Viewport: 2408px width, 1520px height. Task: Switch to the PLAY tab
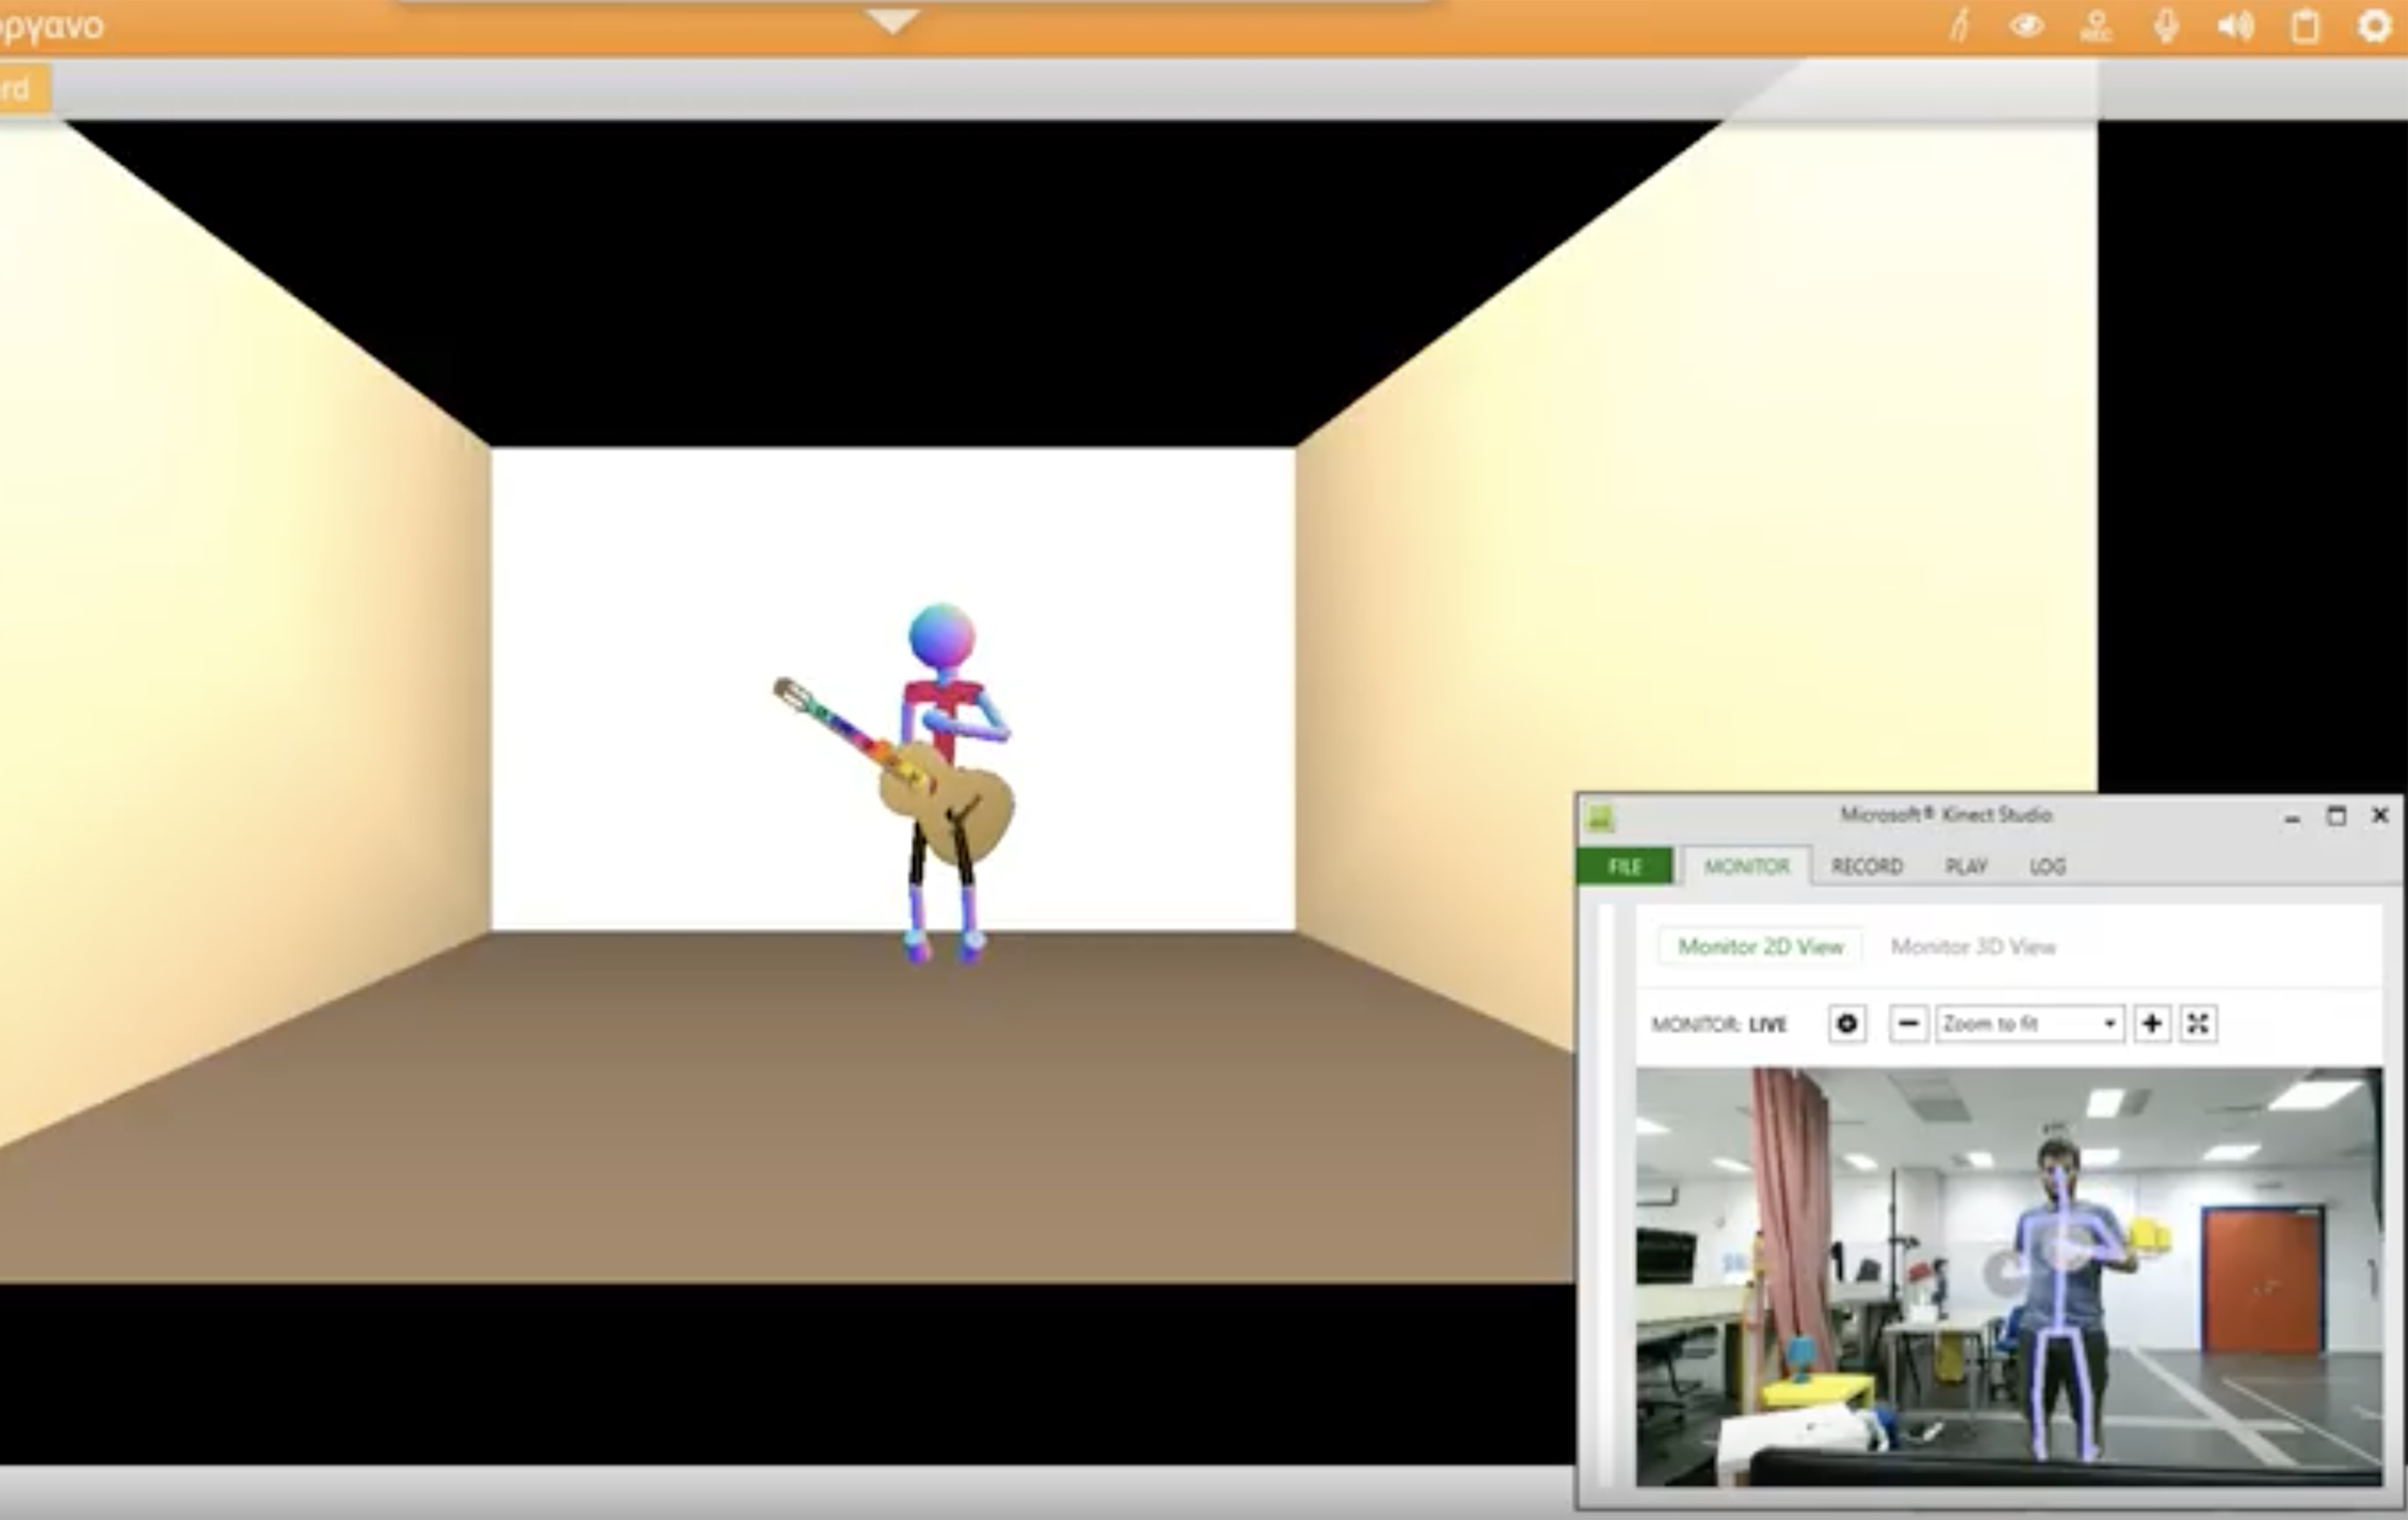1966,866
